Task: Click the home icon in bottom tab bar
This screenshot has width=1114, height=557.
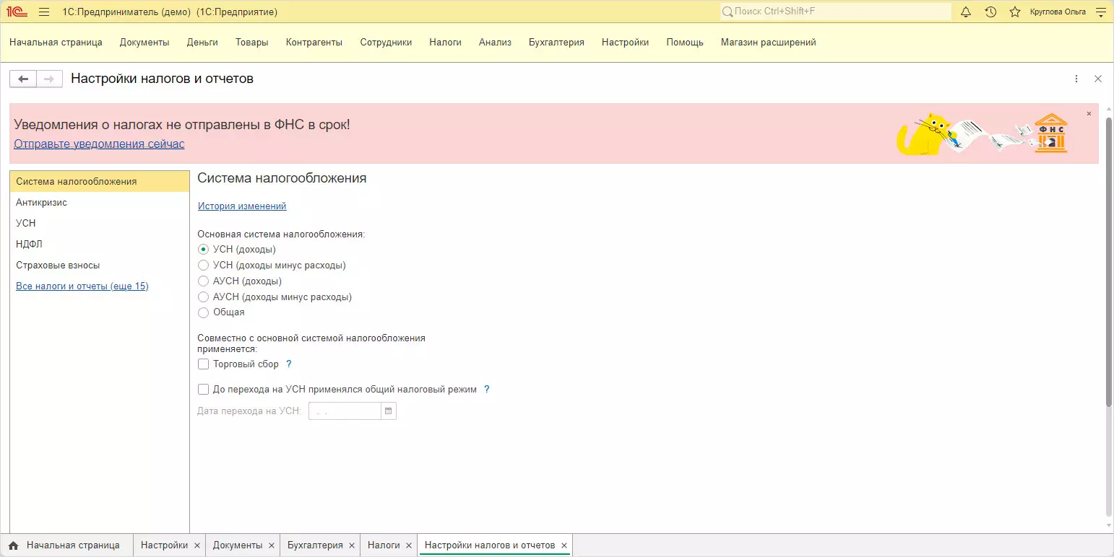Action: coord(13,545)
